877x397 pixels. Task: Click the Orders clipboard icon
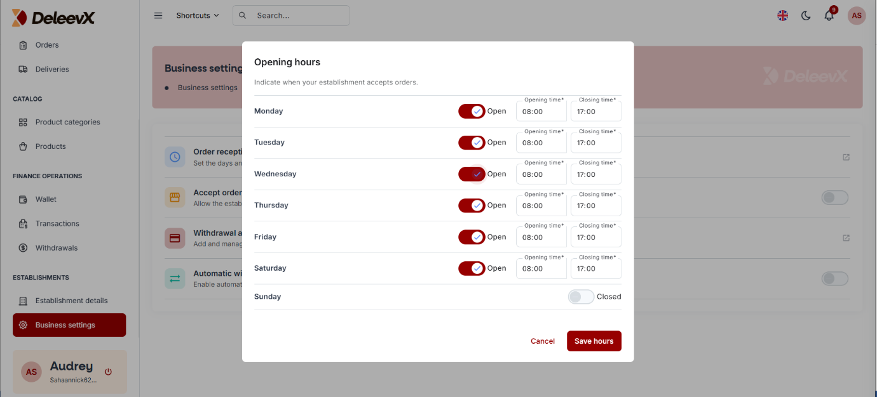[x=23, y=45]
